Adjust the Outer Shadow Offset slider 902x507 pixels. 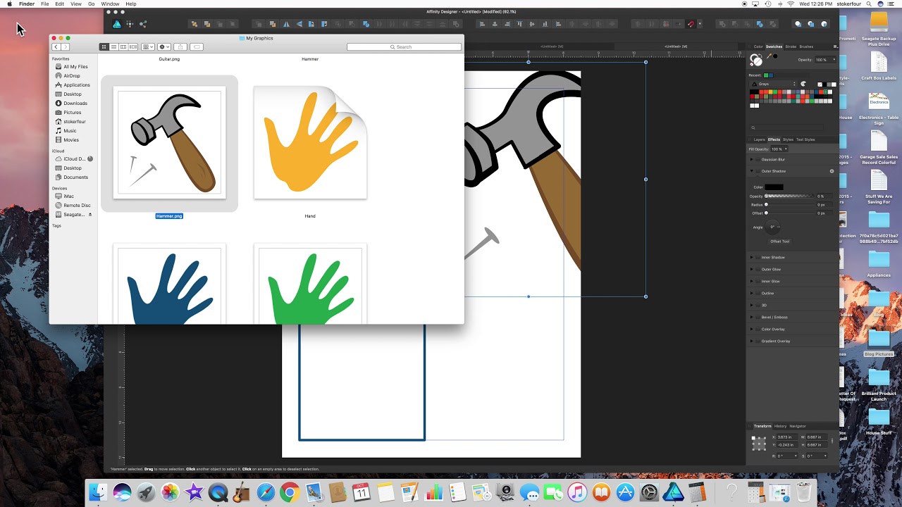[789, 213]
